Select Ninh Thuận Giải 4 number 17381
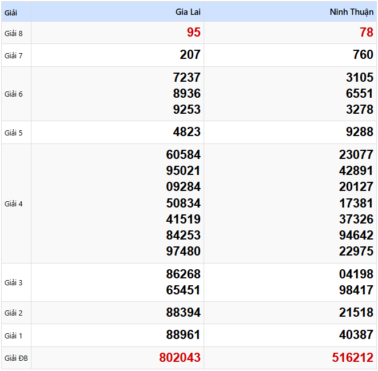 [x=356, y=203]
